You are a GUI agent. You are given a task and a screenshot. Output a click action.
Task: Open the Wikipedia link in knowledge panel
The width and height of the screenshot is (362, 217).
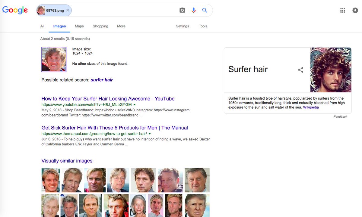pos(311,107)
